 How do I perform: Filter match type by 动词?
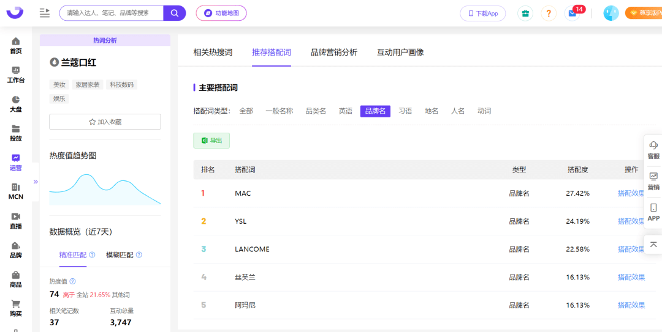pyautogui.click(x=484, y=111)
